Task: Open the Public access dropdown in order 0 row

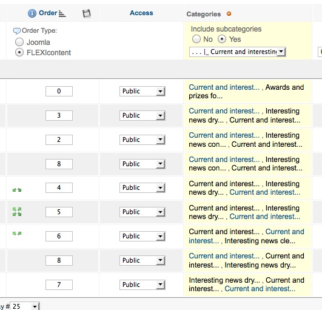Action: (x=143, y=91)
